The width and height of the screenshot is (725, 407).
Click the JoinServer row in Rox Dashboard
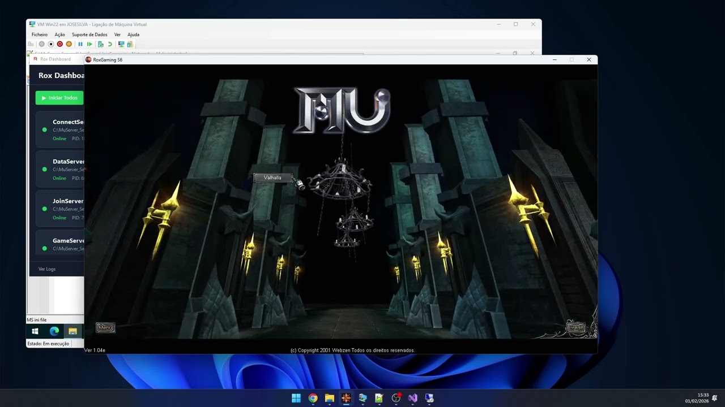(60, 209)
